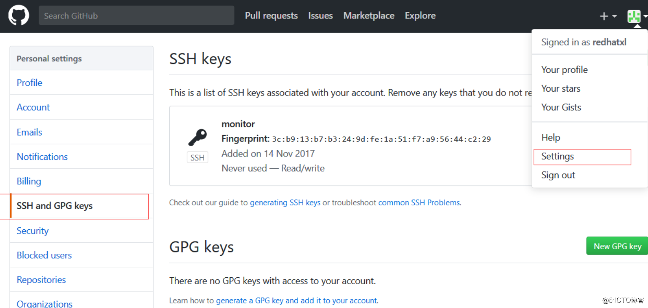
Task: Click the no GPG keys message
Action: 272,281
